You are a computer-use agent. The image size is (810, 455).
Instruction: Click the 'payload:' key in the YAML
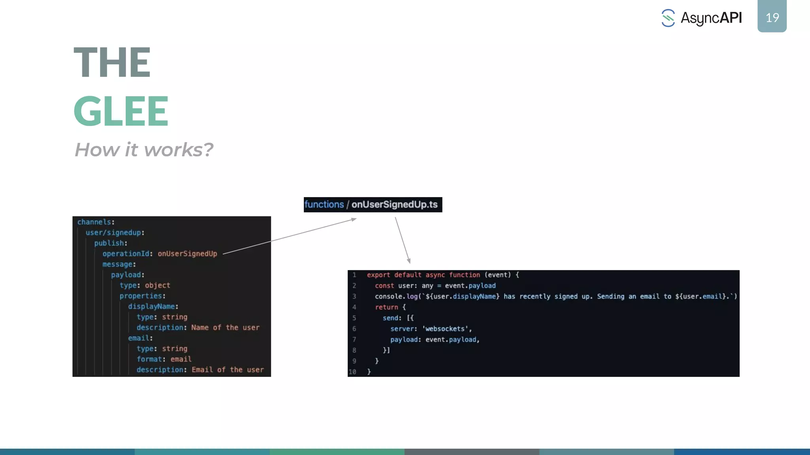click(127, 275)
